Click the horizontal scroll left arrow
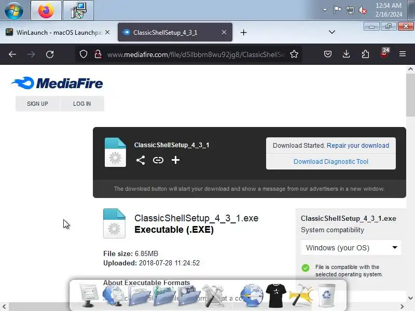This screenshot has height=311, width=415. click(x=4, y=307)
